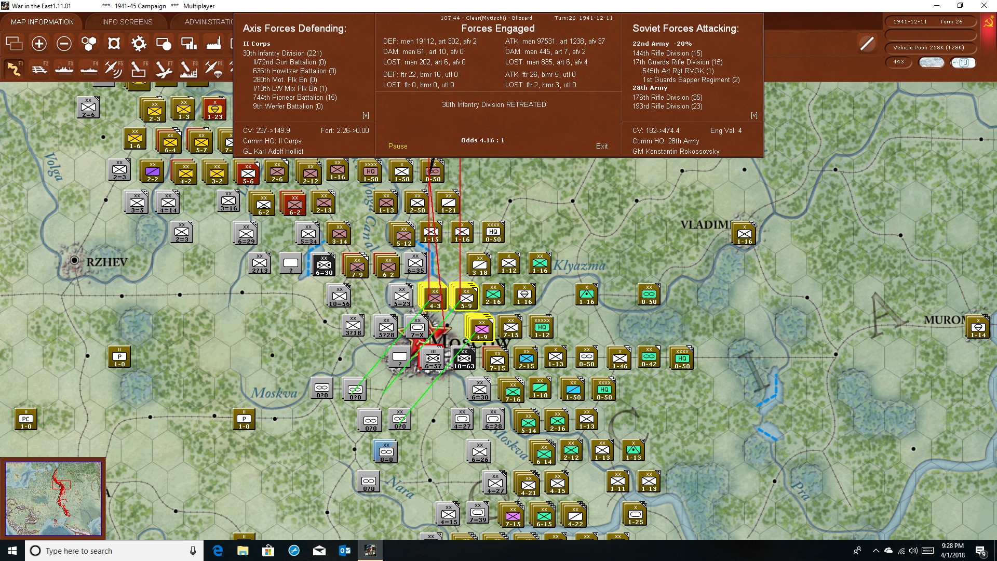This screenshot has width=997, height=561.
Task: Click the rectangle-with-bars toolbar icon
Action: (188, 44)
